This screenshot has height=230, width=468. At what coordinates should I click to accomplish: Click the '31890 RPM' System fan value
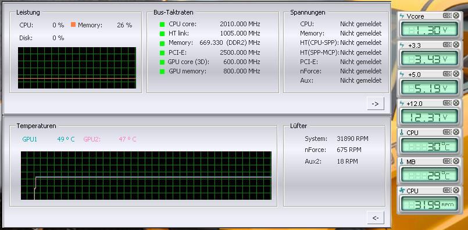tap(352, 139)
